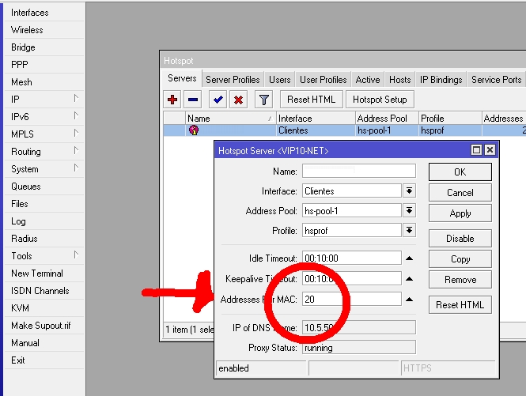Remove selected server with minus icon

pos(193,100)
